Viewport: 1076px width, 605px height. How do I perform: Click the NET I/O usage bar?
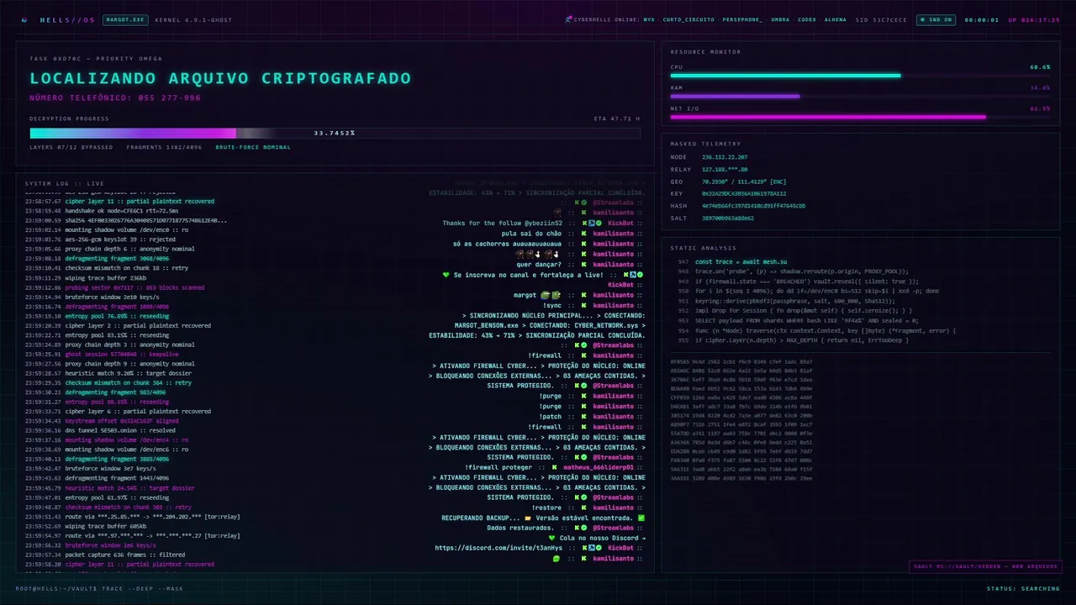860,117
